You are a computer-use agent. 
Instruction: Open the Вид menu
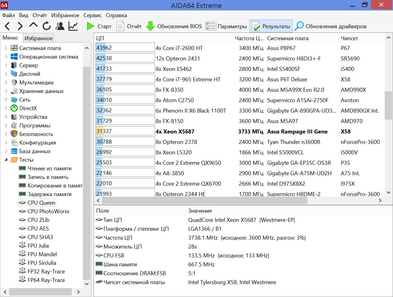click(24, 15)
